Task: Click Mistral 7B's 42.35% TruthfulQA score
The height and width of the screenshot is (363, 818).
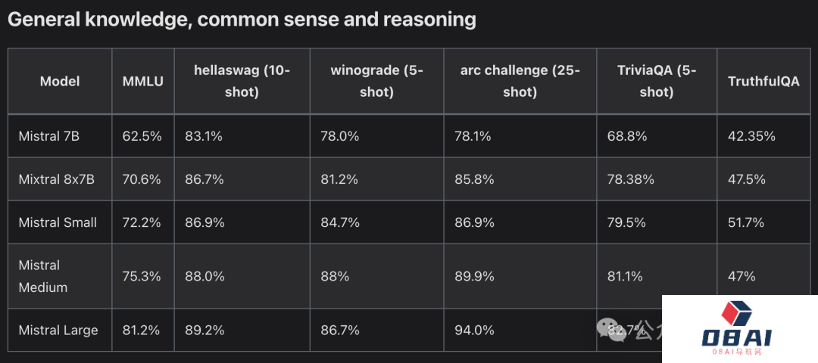Action: 751,136
